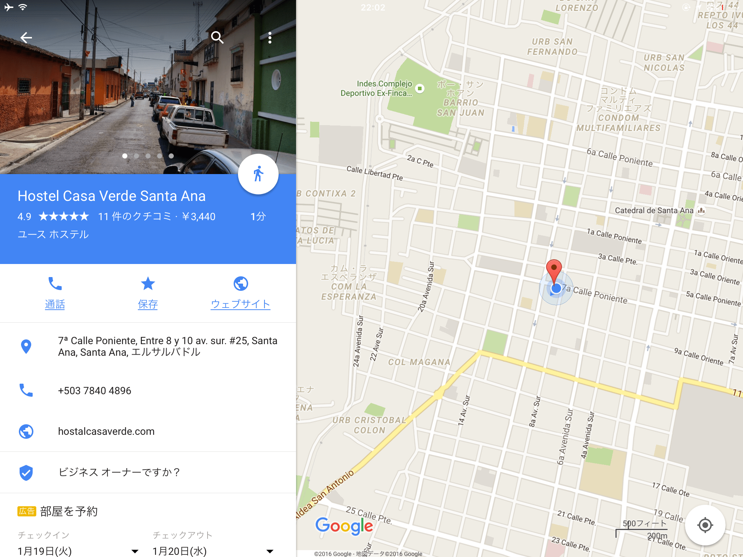743x557 pixels.
Task: Center the map with the my-location button
Action: coord(705,525)
